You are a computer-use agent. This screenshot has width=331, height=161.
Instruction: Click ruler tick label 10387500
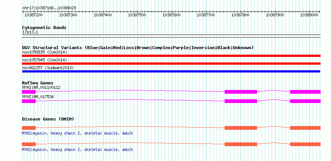tap(137, 15)
